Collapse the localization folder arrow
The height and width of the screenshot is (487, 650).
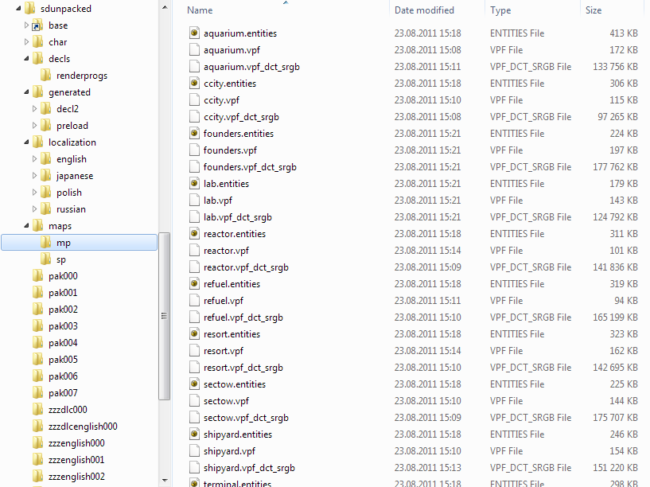[x=26, y=142]
